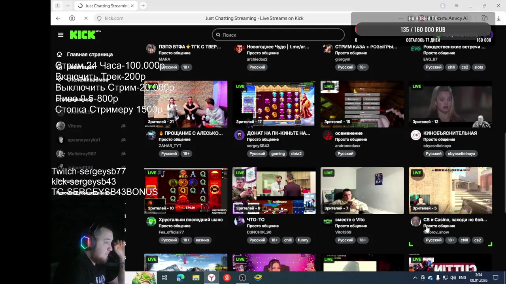
Task: Open Vito1369 channel avatar
Action: point(327,222)
